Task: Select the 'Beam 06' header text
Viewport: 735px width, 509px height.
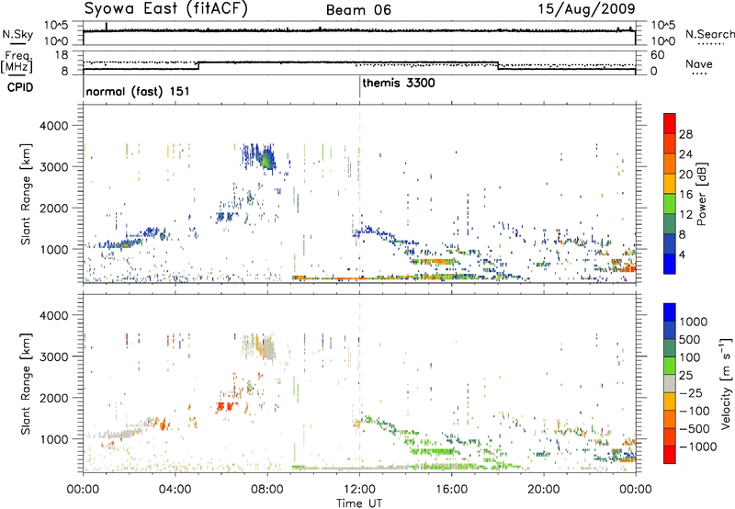Action: [358, 10]
